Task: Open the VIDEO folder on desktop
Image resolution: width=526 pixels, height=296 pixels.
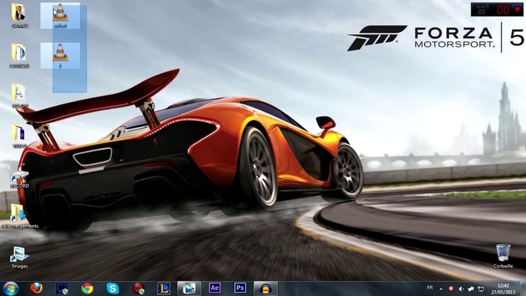Action: point(19,136)
